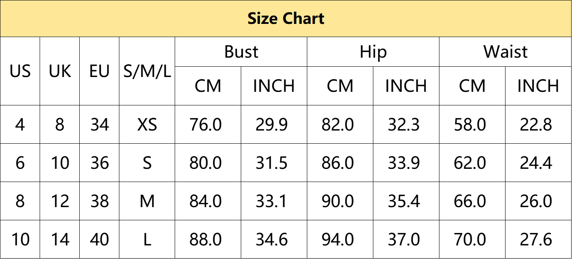
Task: Select the EU column header
Action: (x=100, y=71)
